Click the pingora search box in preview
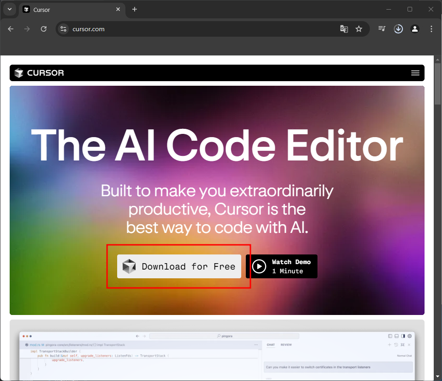Screen dimensions: 442x381 (224, 336)
